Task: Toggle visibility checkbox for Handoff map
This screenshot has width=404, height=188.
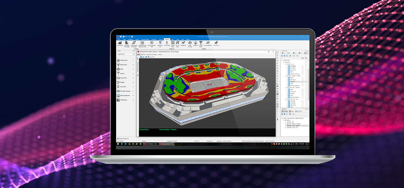Action: 302,81
